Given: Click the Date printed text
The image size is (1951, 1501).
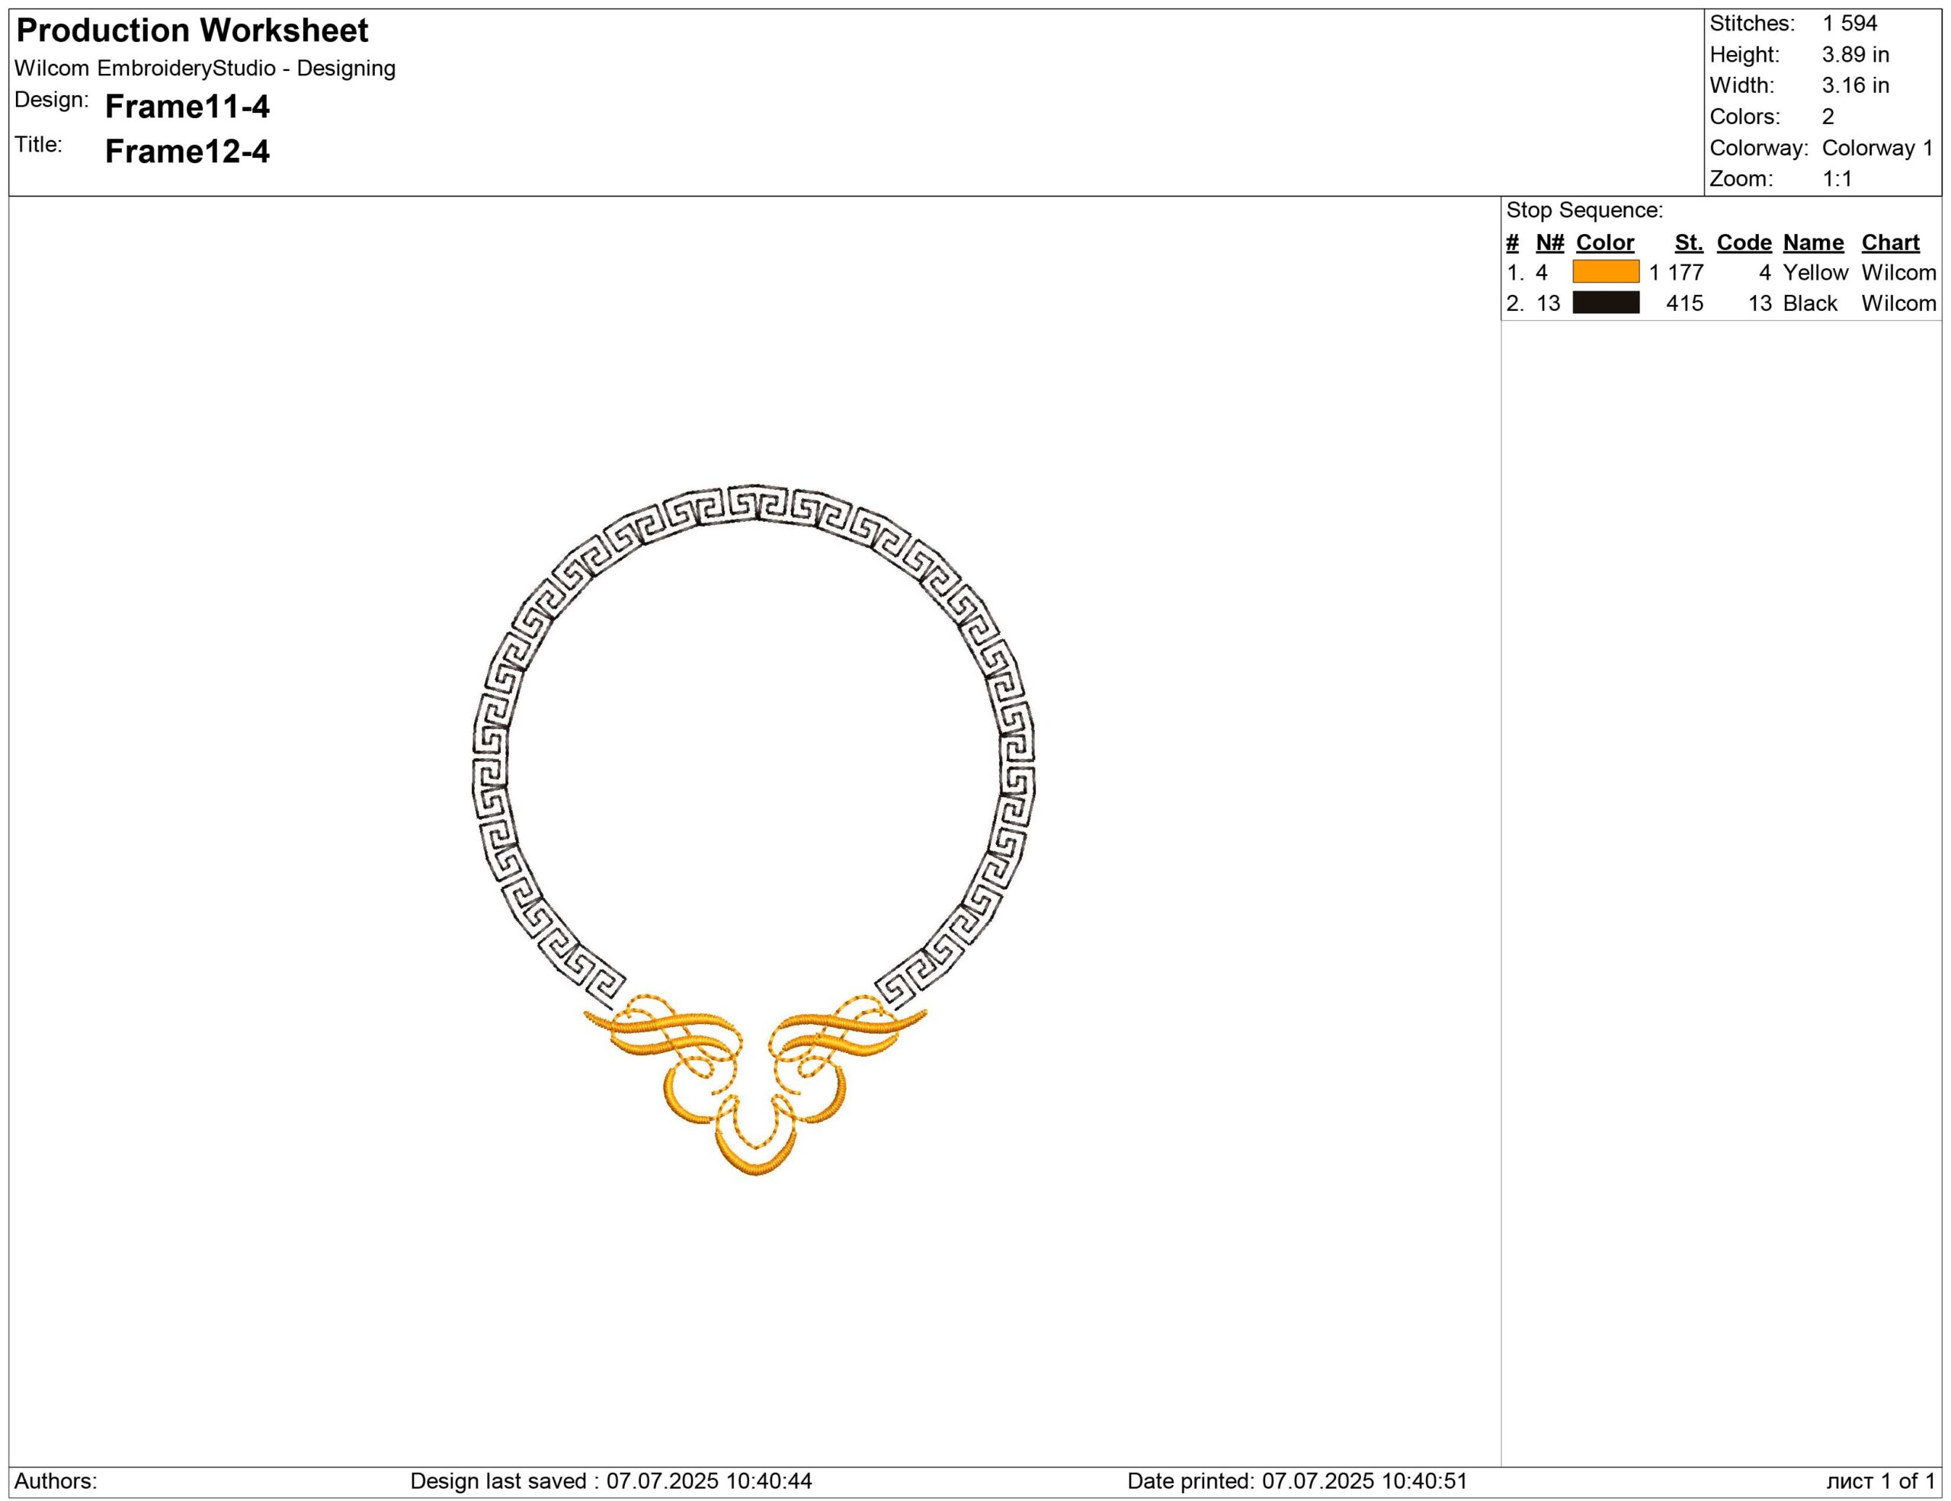Looking at the screenshot, I should coord(1296,1481).
